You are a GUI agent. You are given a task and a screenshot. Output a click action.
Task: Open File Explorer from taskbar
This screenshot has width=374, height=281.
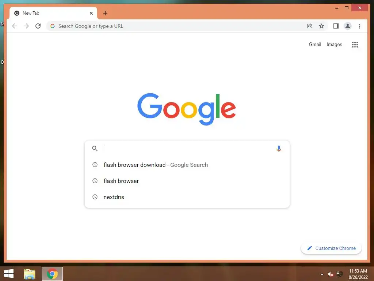(x=30, y=274)
